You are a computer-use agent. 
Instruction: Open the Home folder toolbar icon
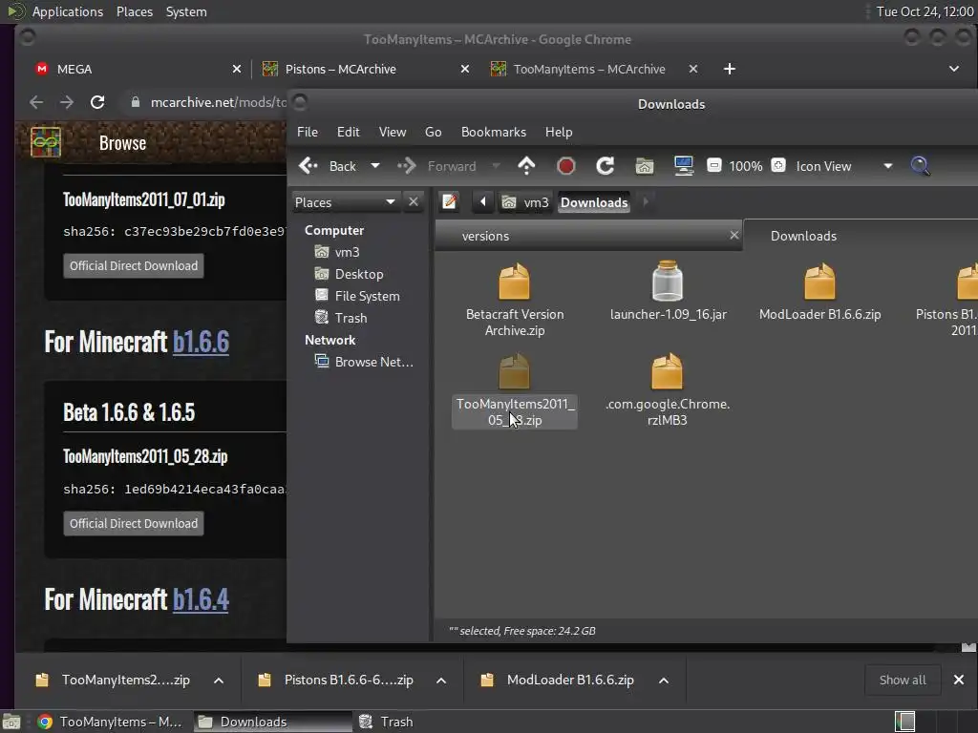[x=645, y=166]
